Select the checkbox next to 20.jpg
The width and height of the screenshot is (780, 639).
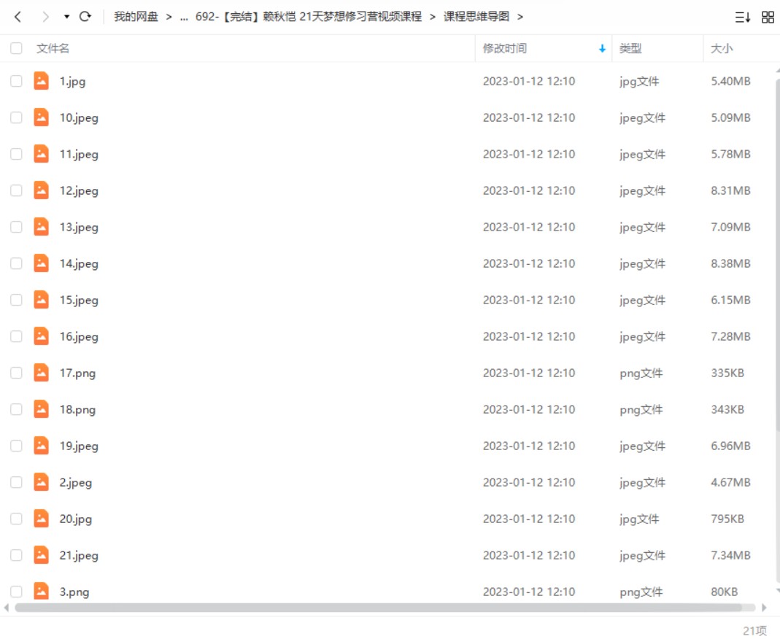point(16,519)
